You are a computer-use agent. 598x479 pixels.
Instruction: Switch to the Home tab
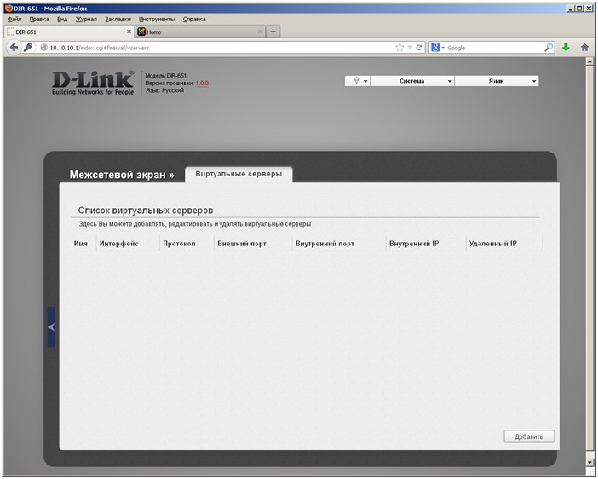coord(200,32)
